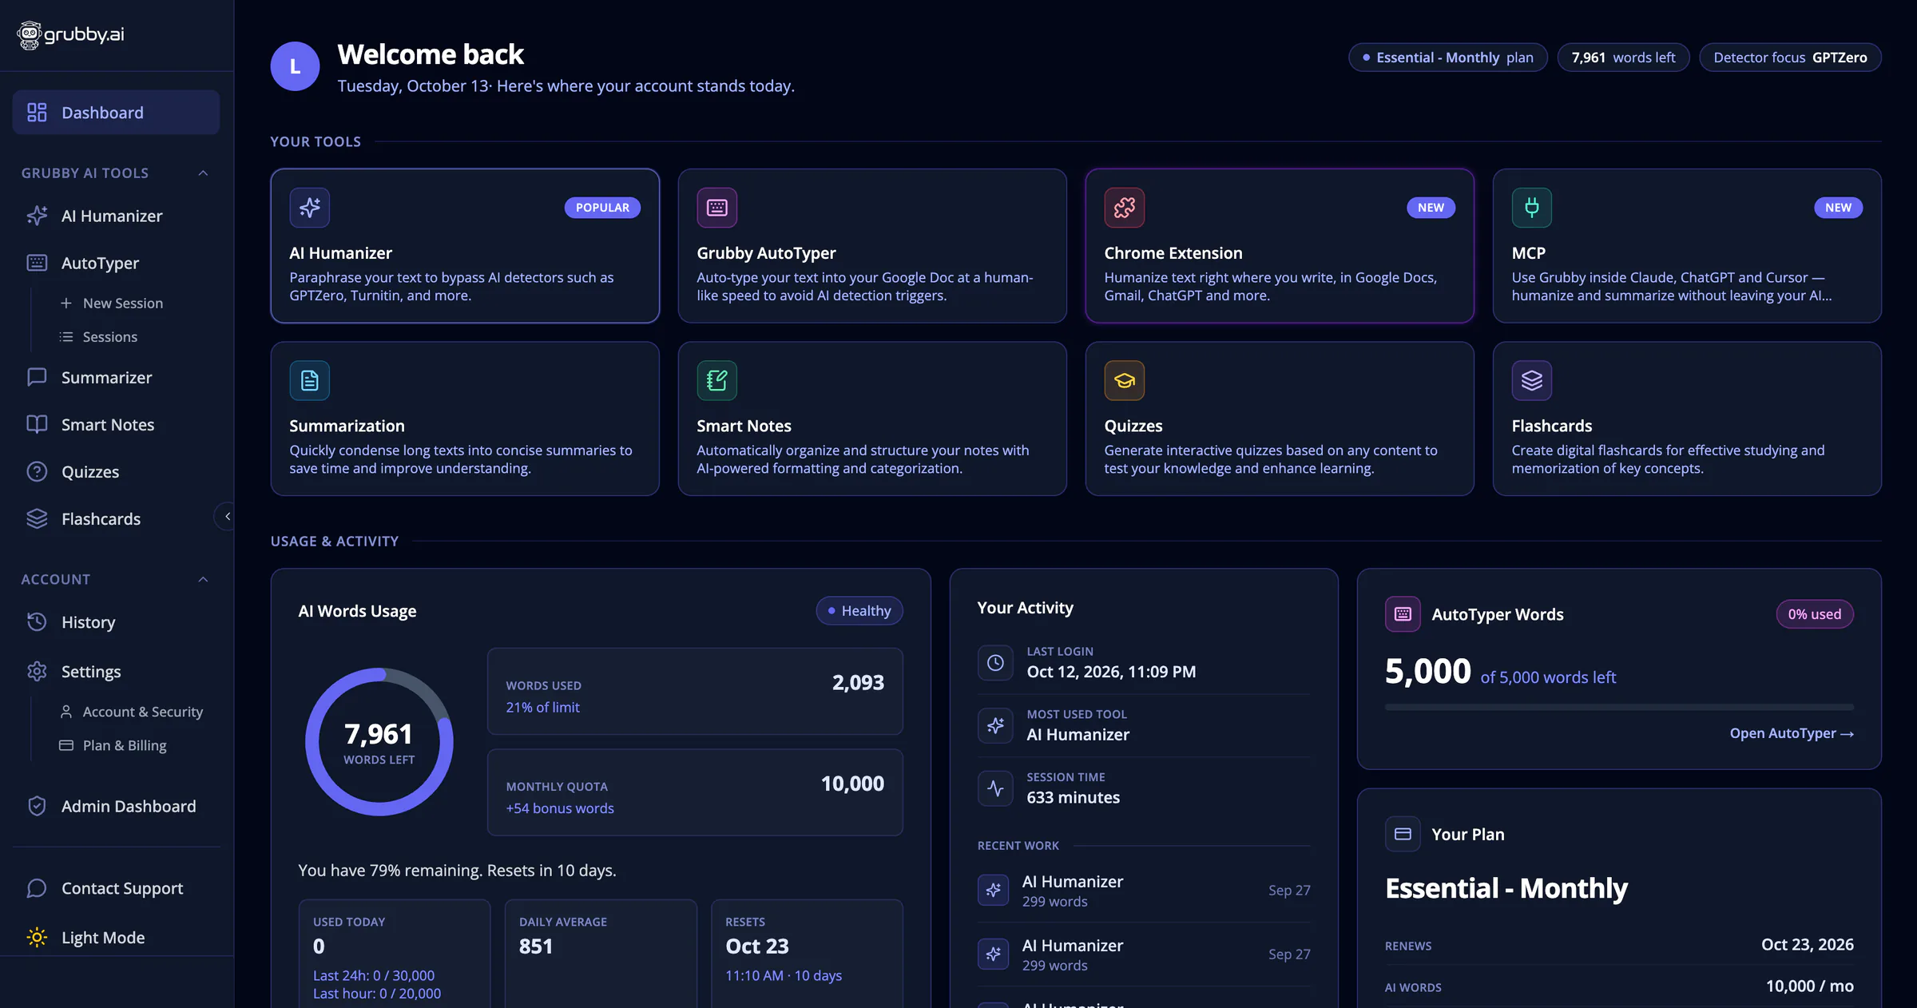
Task: Collapse the sidebar with the arrow handle
Action: [227, 517]
